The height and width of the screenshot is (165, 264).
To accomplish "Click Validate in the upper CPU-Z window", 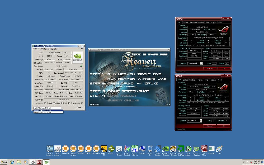I will pyautogui.click(x=210, y=69).
